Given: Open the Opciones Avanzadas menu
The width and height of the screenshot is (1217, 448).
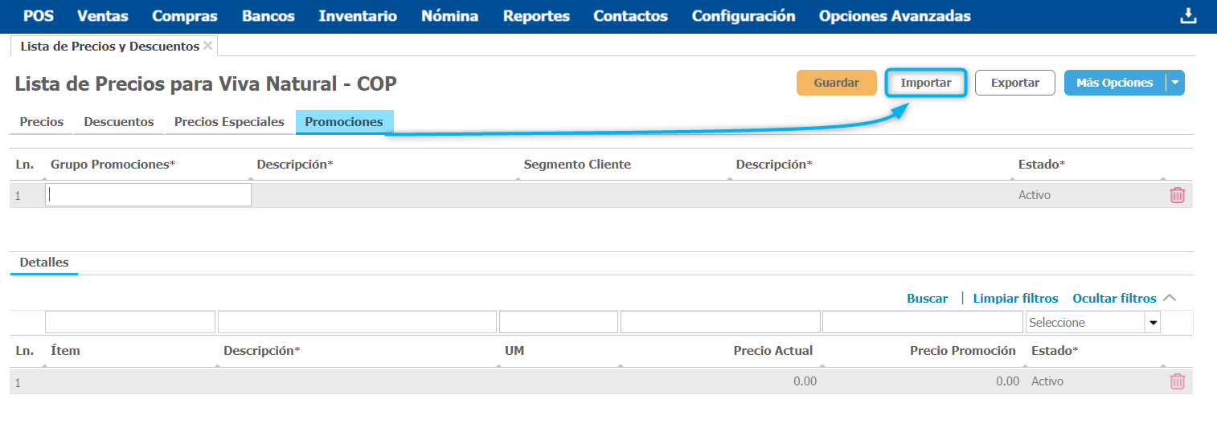Looking at the screenshot, I should click(894, 16).
